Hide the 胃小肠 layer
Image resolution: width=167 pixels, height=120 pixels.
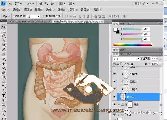114,97
